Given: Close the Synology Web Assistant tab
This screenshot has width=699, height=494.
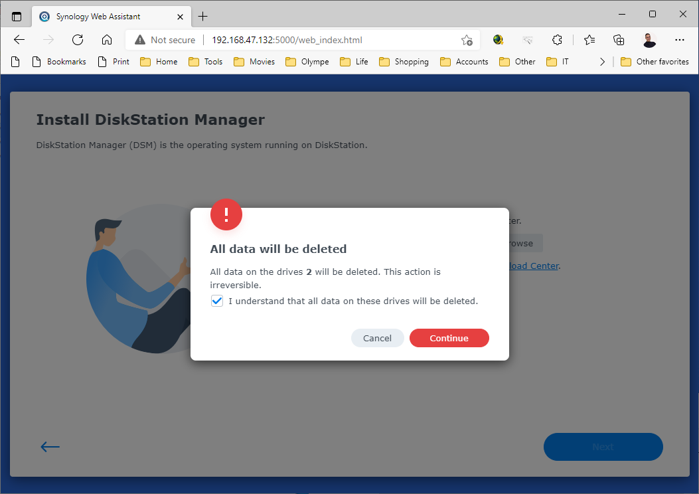Looking at the screenshot, I should click(x=180, y=17).
